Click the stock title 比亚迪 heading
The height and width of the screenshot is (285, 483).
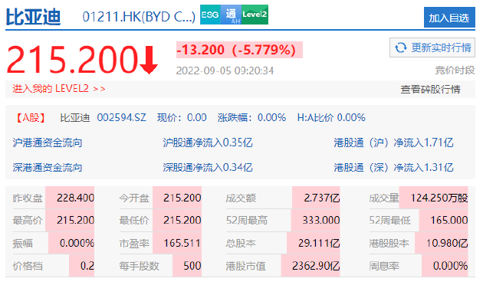(33, 16)
